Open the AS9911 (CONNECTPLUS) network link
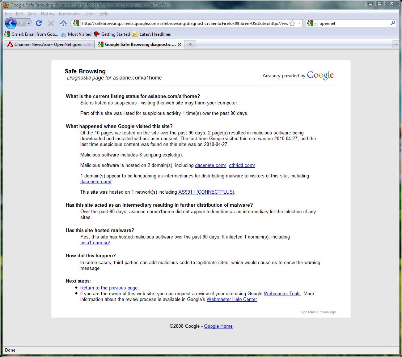This screenshot has width=402, height=357. pyautogui.click(x=206, y=192)
